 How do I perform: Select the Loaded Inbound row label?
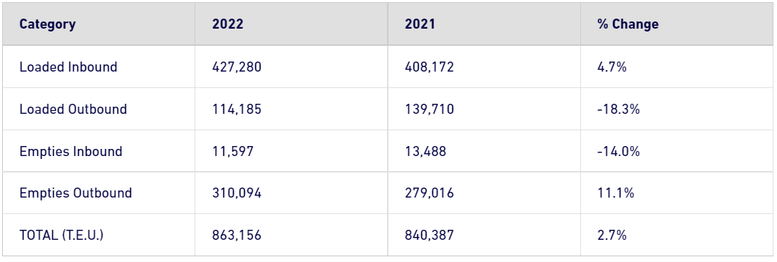pos(69,67)
